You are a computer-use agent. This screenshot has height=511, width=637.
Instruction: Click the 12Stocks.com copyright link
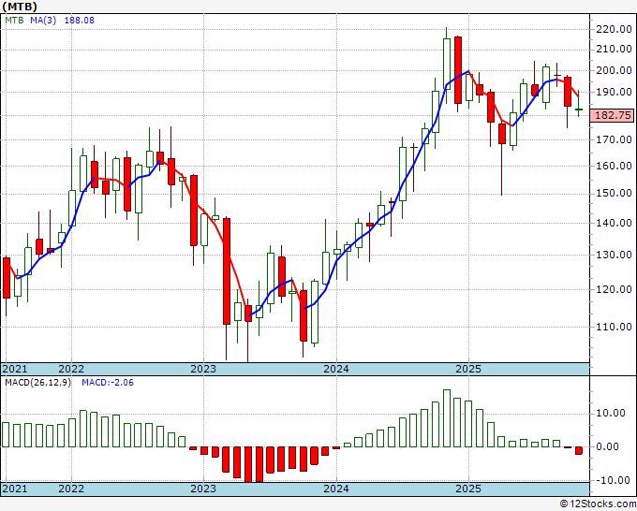point(598,504)
